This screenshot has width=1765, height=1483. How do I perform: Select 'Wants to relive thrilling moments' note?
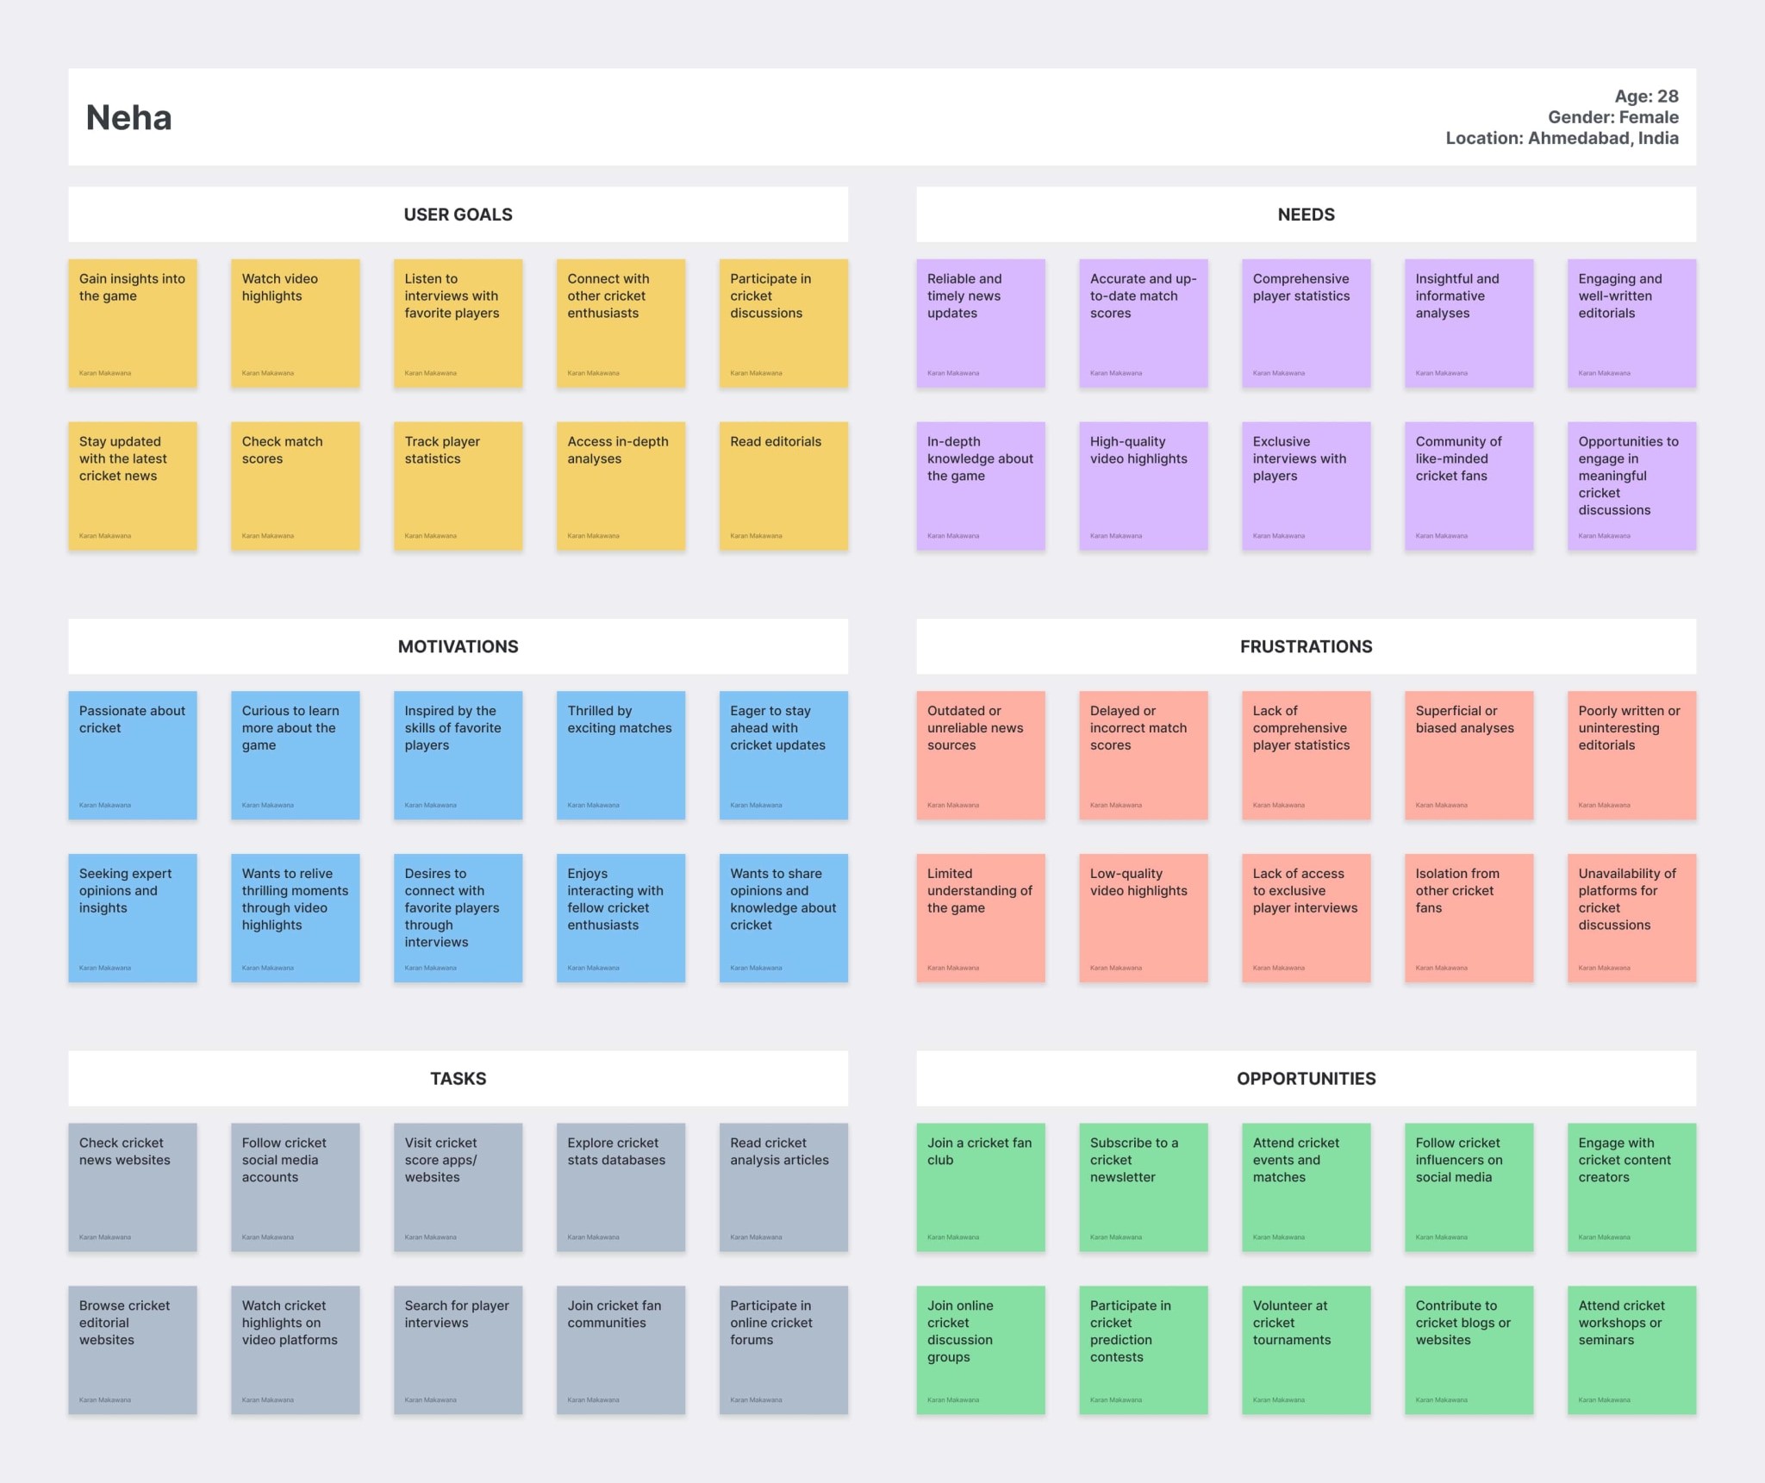click(x=296, y=918)
